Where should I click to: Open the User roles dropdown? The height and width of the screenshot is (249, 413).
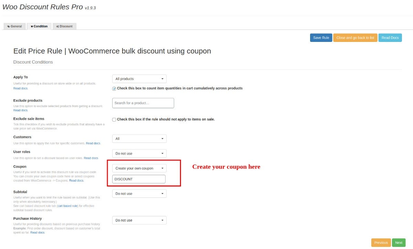click(139, 154)
